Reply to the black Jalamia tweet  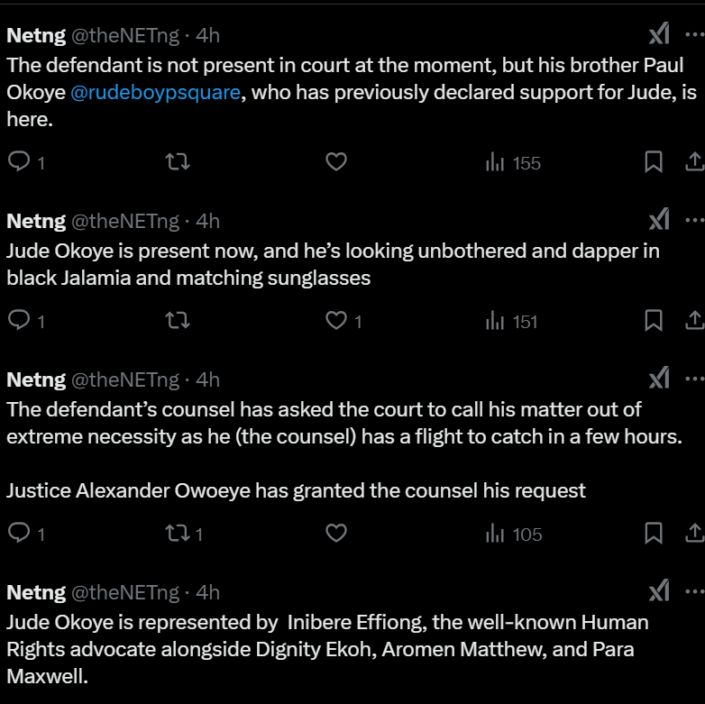pos(19,321)
